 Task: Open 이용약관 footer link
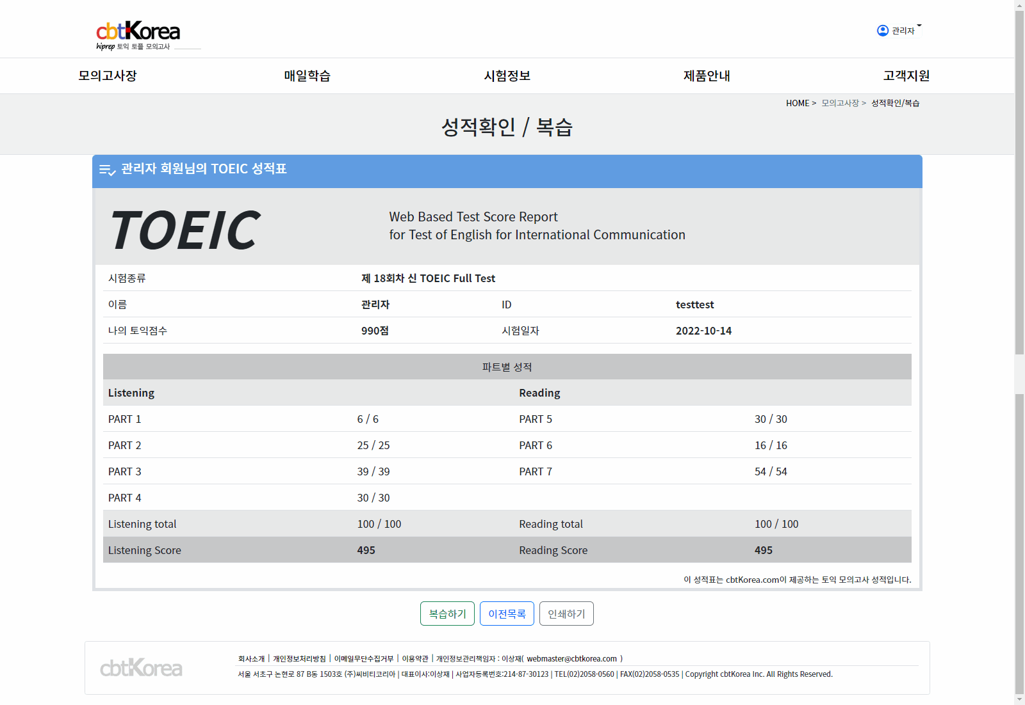[415, 658]
